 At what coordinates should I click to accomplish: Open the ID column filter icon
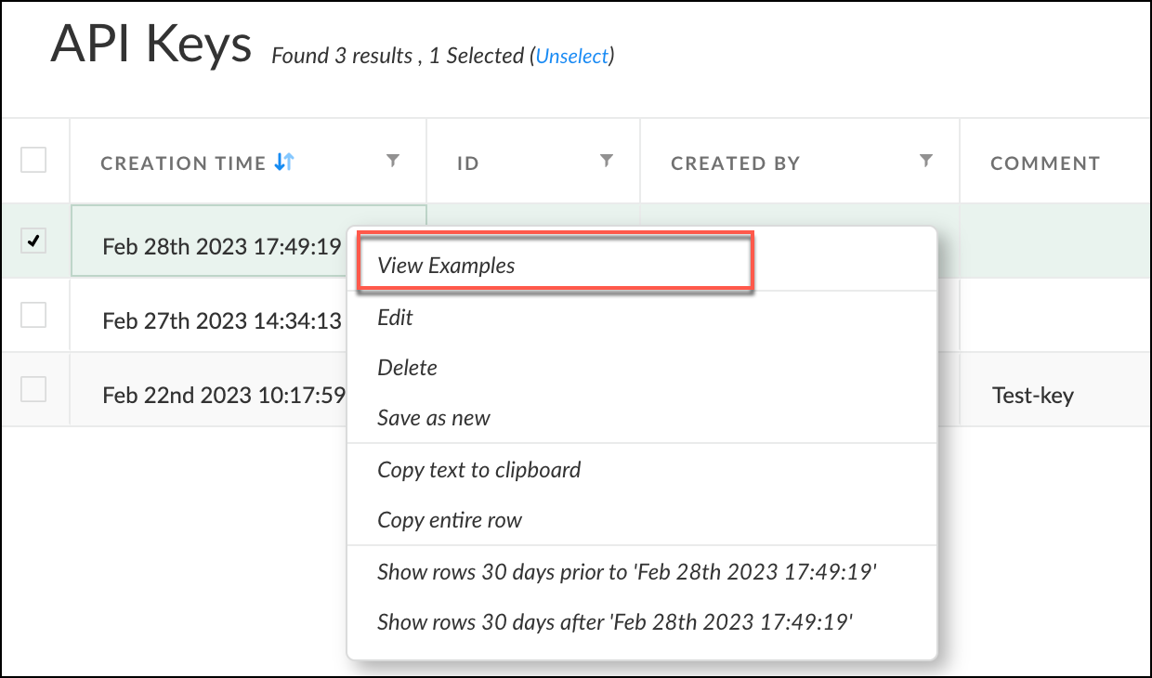click(607, 162)
